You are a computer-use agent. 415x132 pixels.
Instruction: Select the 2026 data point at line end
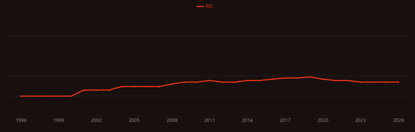tap(398, 82)
